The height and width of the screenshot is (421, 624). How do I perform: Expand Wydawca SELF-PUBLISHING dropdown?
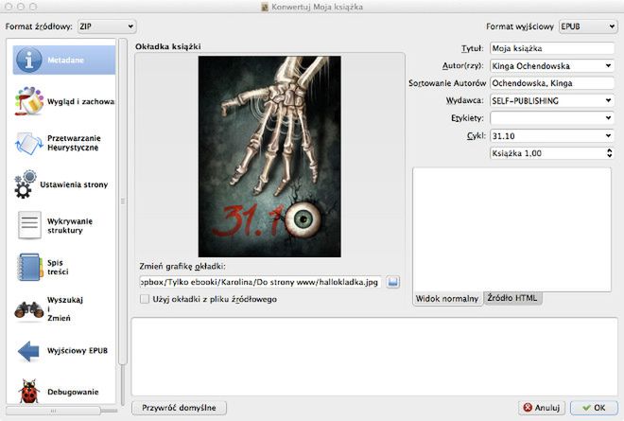[608, 101]
